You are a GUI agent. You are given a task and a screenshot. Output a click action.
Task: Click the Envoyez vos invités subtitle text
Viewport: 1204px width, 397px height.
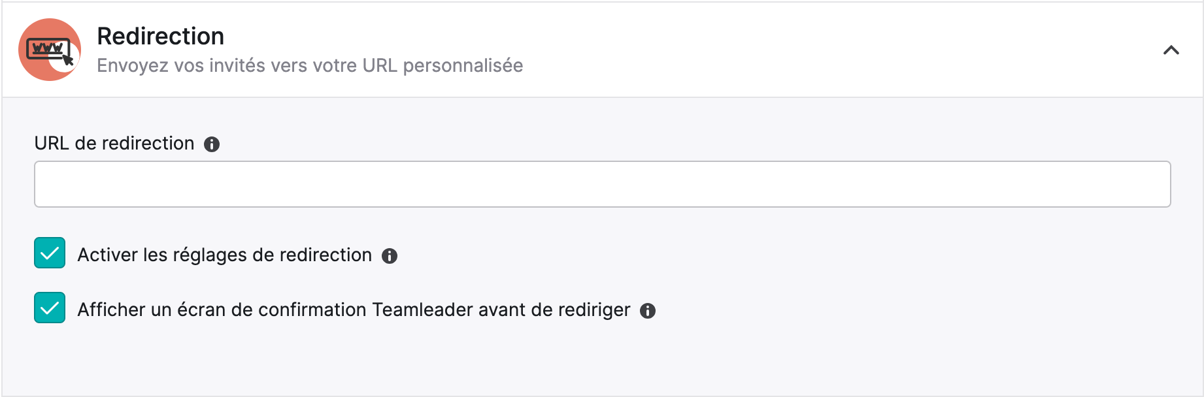pyautogui.click(x=310, y=65)
